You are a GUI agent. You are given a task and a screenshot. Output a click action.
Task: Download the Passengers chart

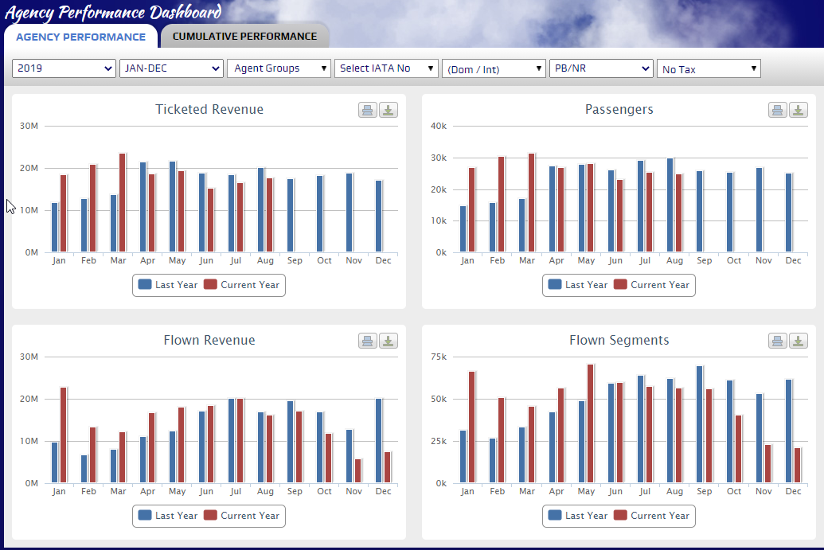[x=798, y=110]
